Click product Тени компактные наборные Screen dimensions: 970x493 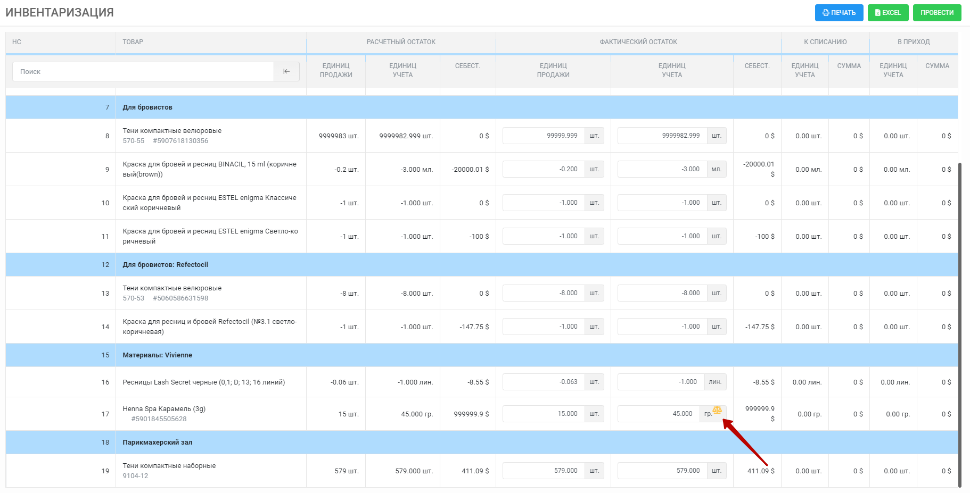[169, 466]
